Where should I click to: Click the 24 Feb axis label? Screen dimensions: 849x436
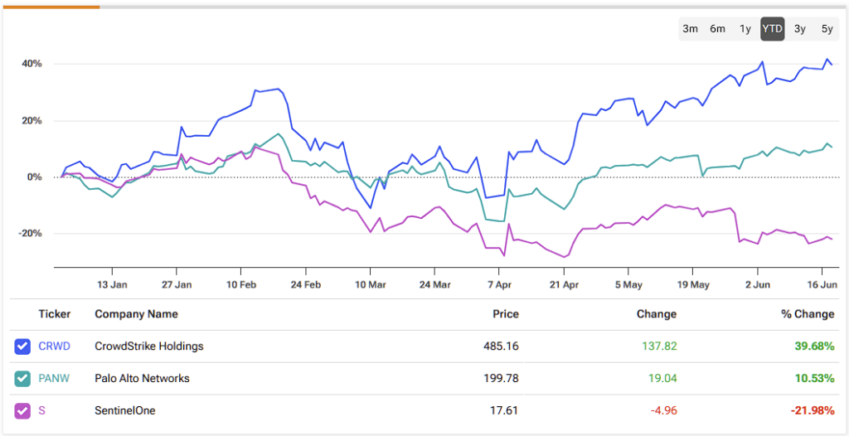(305, 285)
